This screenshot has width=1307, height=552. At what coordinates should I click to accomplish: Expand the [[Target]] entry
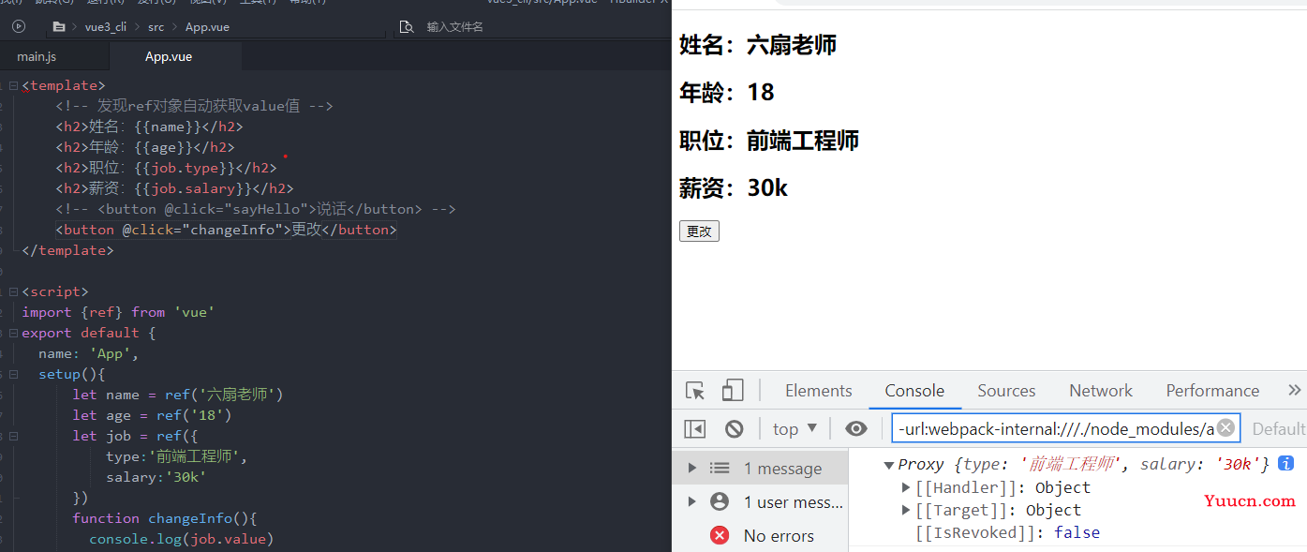(x=906, y=510)
